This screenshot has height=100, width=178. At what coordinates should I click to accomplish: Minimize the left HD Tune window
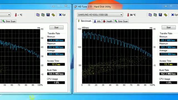[54, 6]
